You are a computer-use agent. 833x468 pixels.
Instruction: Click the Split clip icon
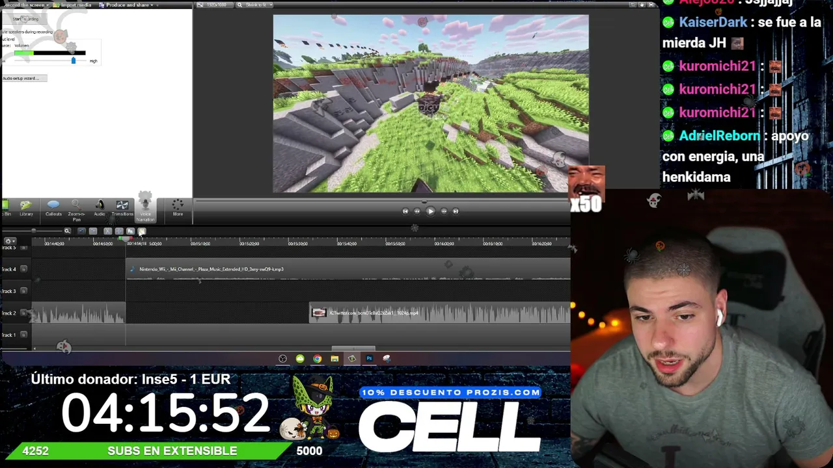[118, 231]
